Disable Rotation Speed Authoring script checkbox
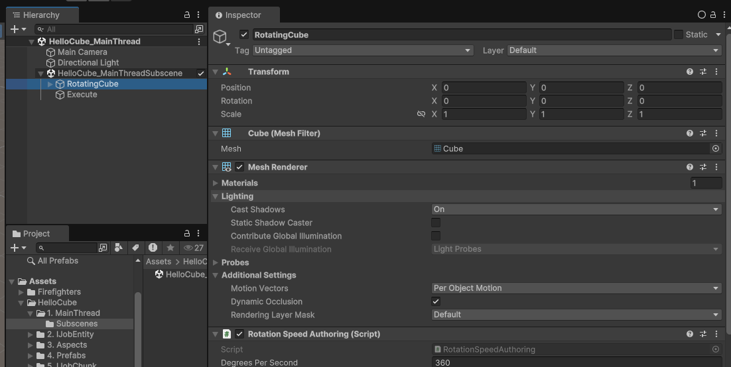 pos(239,334)
